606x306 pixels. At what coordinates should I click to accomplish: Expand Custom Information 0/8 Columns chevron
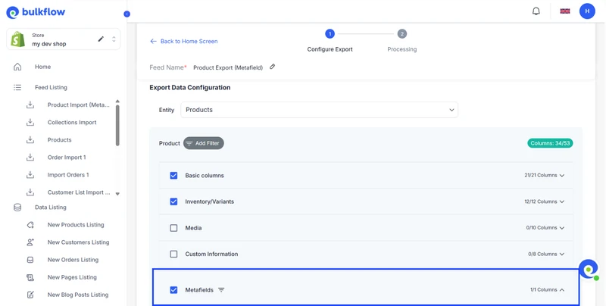click(562, 254)
